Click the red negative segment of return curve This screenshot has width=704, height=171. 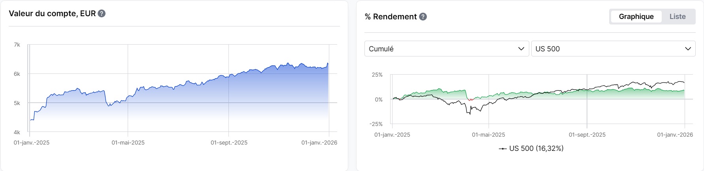tap(470, 100)
